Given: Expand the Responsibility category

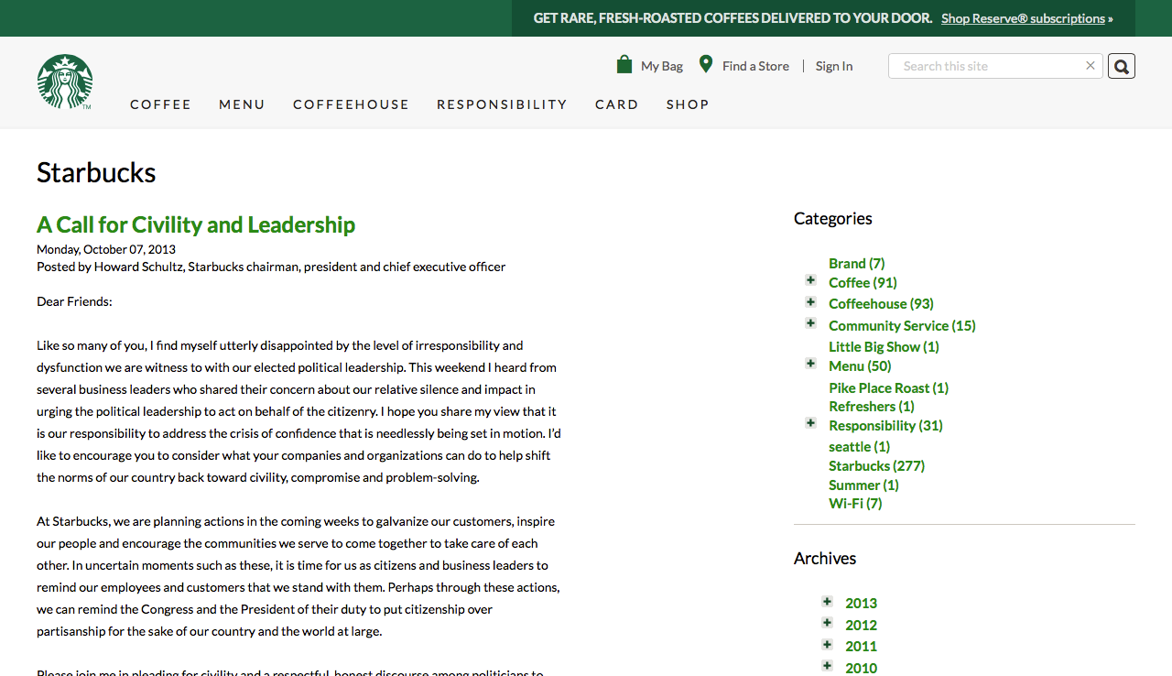Looking at the screenshot, I should pyautogui.click(x=810, y=423).
